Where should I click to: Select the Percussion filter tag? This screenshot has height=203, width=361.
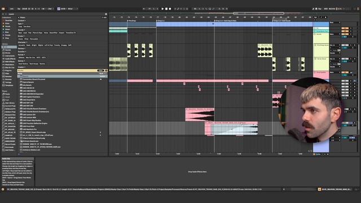pos(34,39)
